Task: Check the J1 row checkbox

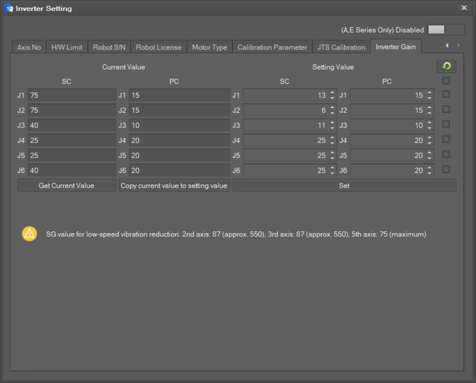Action: (x=446, y=94)
